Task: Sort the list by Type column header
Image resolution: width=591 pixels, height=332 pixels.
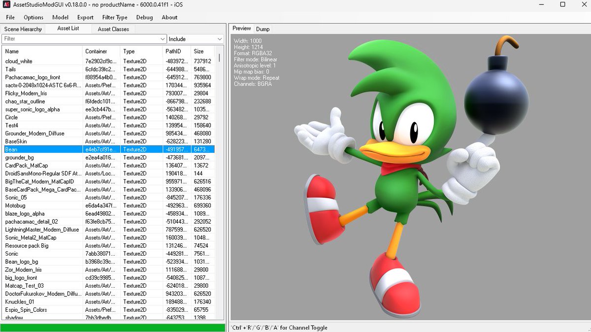Action: click(142, 51)
